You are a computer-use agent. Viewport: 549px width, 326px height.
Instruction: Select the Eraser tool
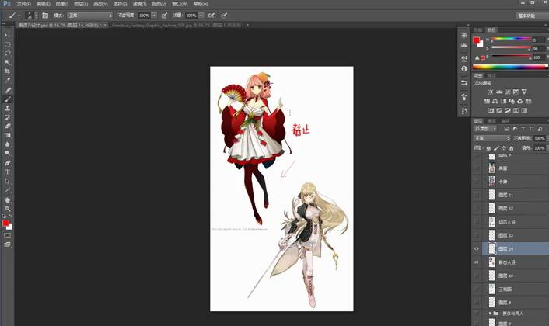click(7, 127)
